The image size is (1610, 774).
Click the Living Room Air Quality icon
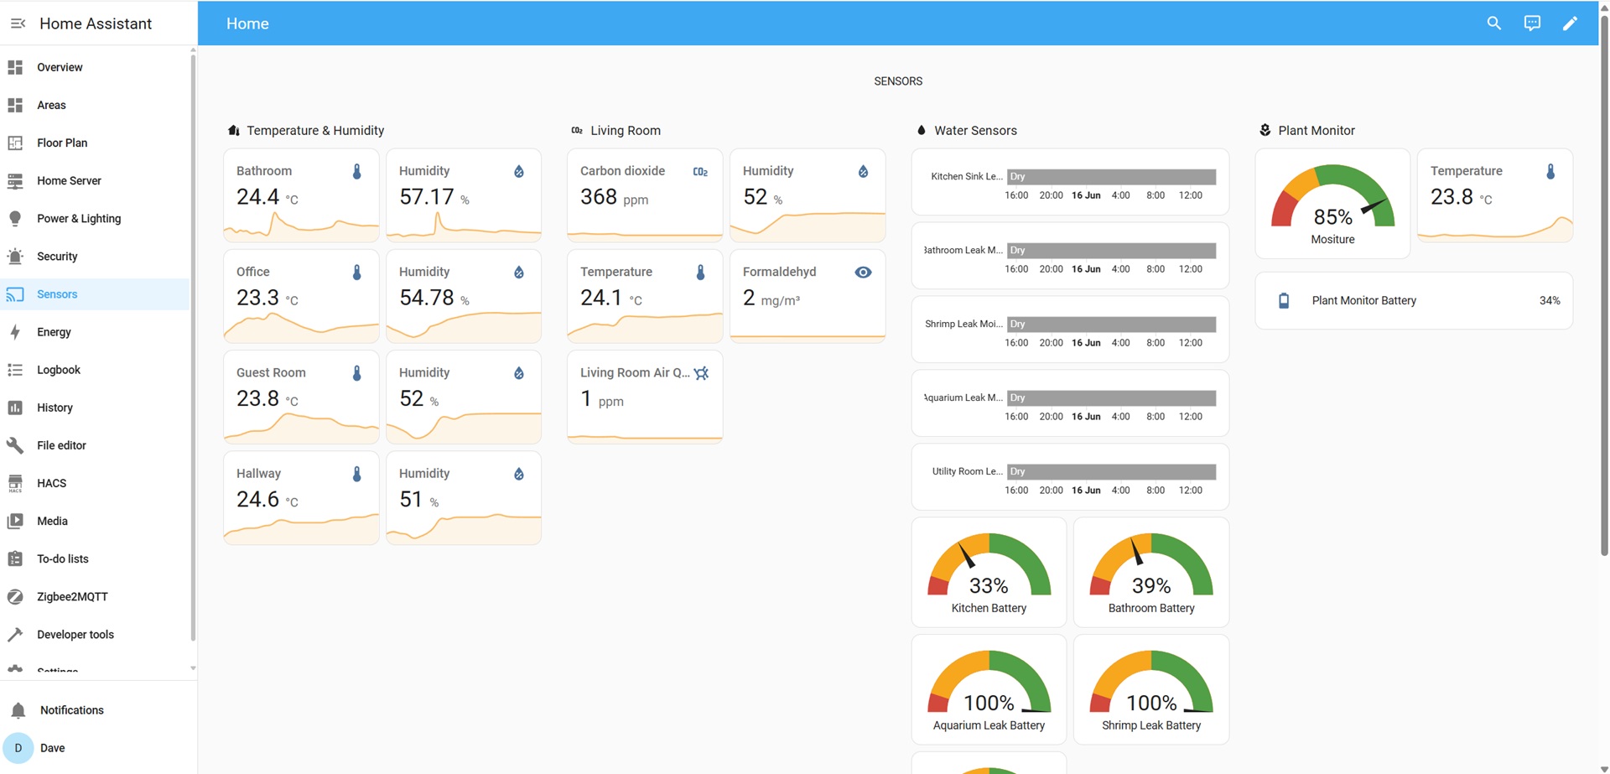tap(702, 373)
